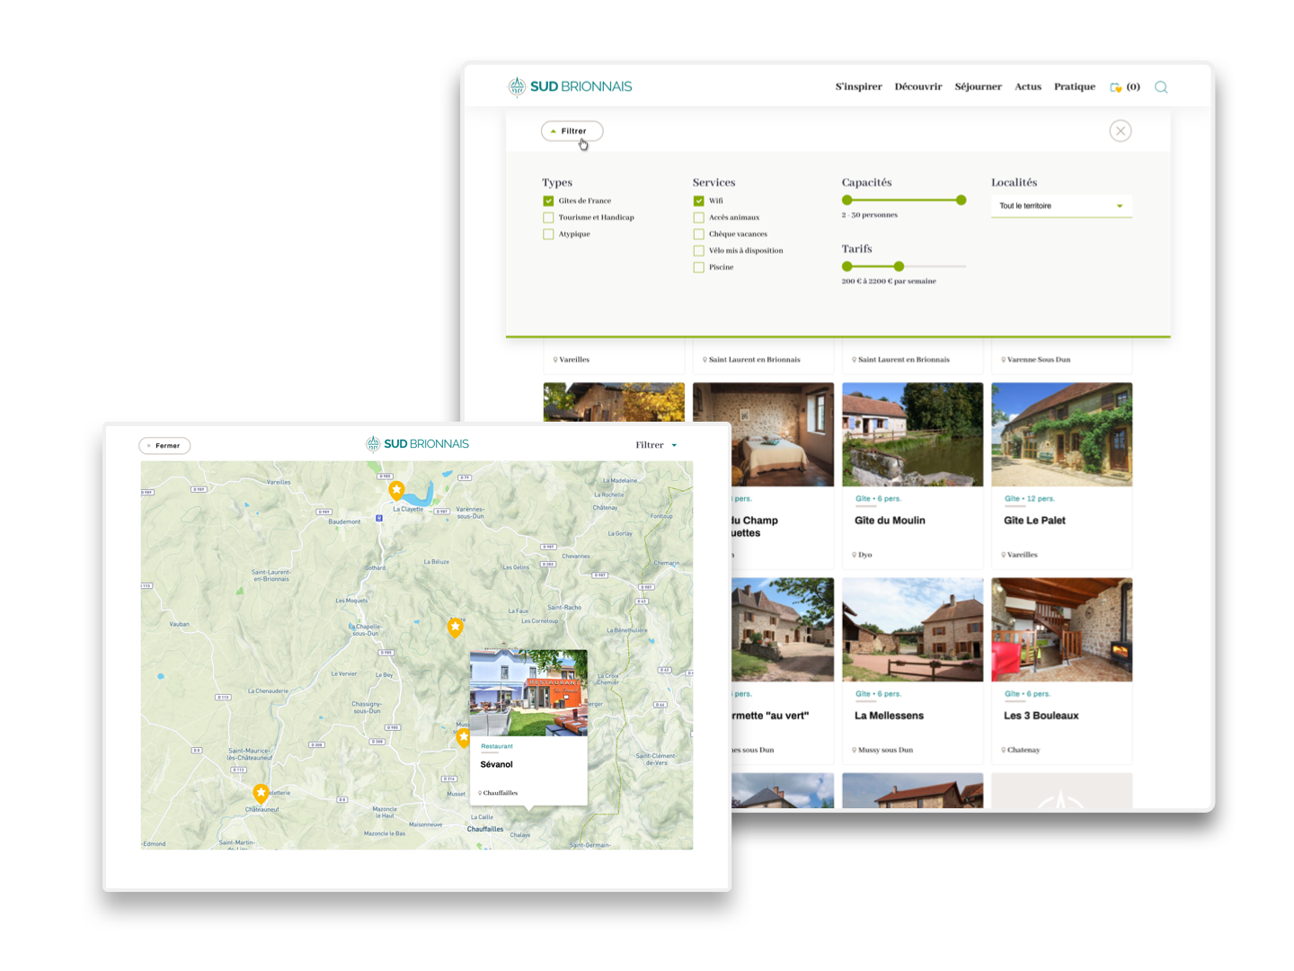Screen dimensions: 1294x971
Task: Open the search magnifier icon
Action: click(1161, 87)
